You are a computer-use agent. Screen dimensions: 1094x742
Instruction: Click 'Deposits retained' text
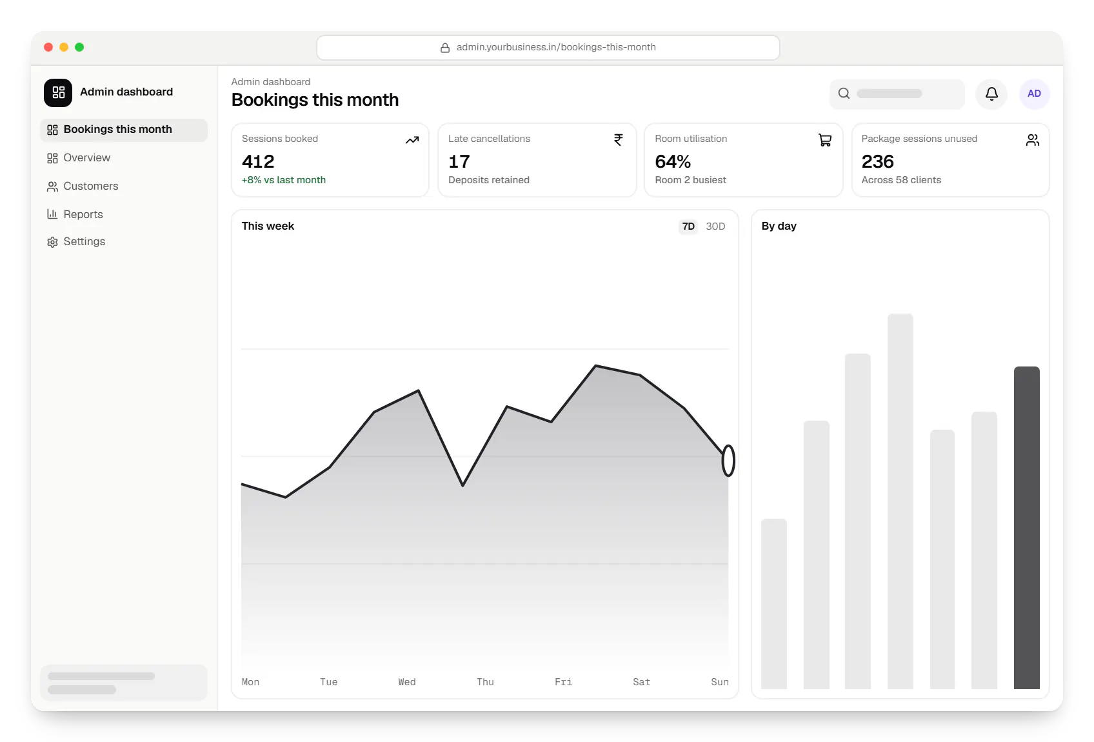(x=489, y=180)
